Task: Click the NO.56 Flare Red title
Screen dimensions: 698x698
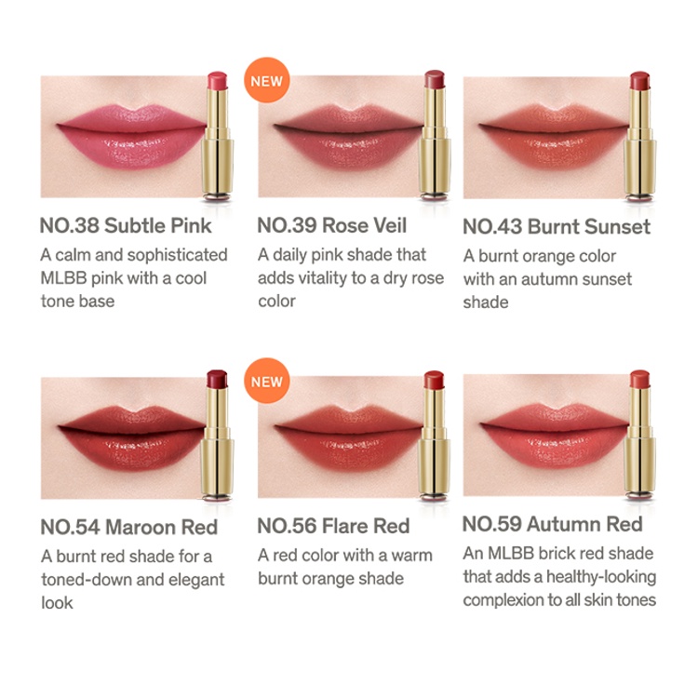Action: click(333, 526)
